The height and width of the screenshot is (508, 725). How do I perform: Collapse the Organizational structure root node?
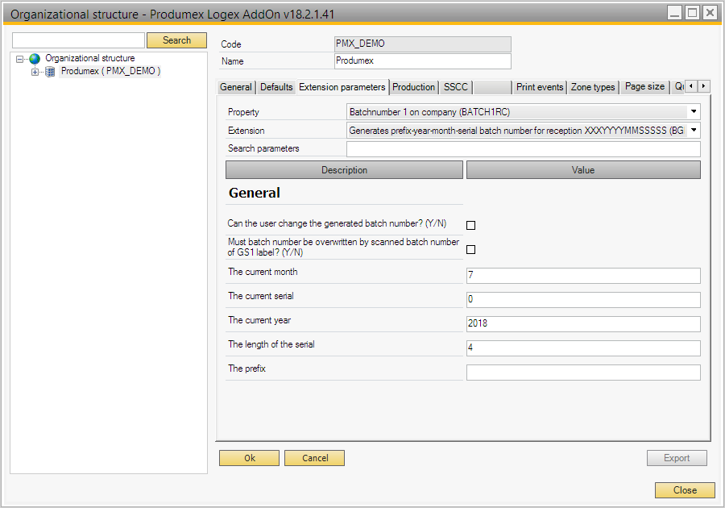(20, 59)
